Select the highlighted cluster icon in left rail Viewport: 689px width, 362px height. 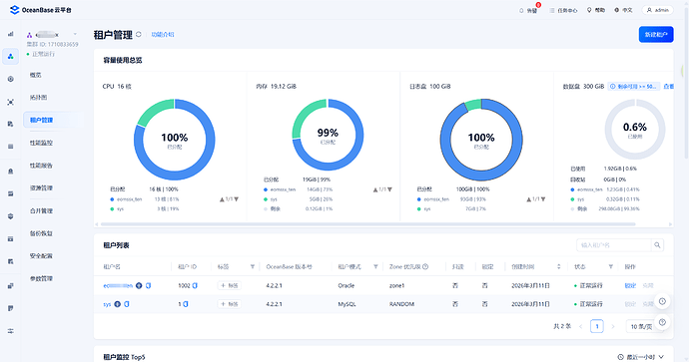(x=11, y=57)
